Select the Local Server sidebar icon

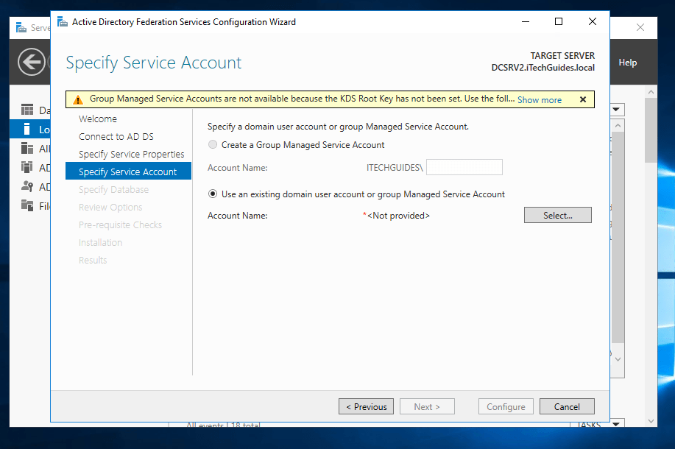pyautogui.click(x=27, y=129)
